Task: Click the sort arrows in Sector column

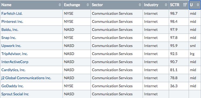Action: coord(140,5)
